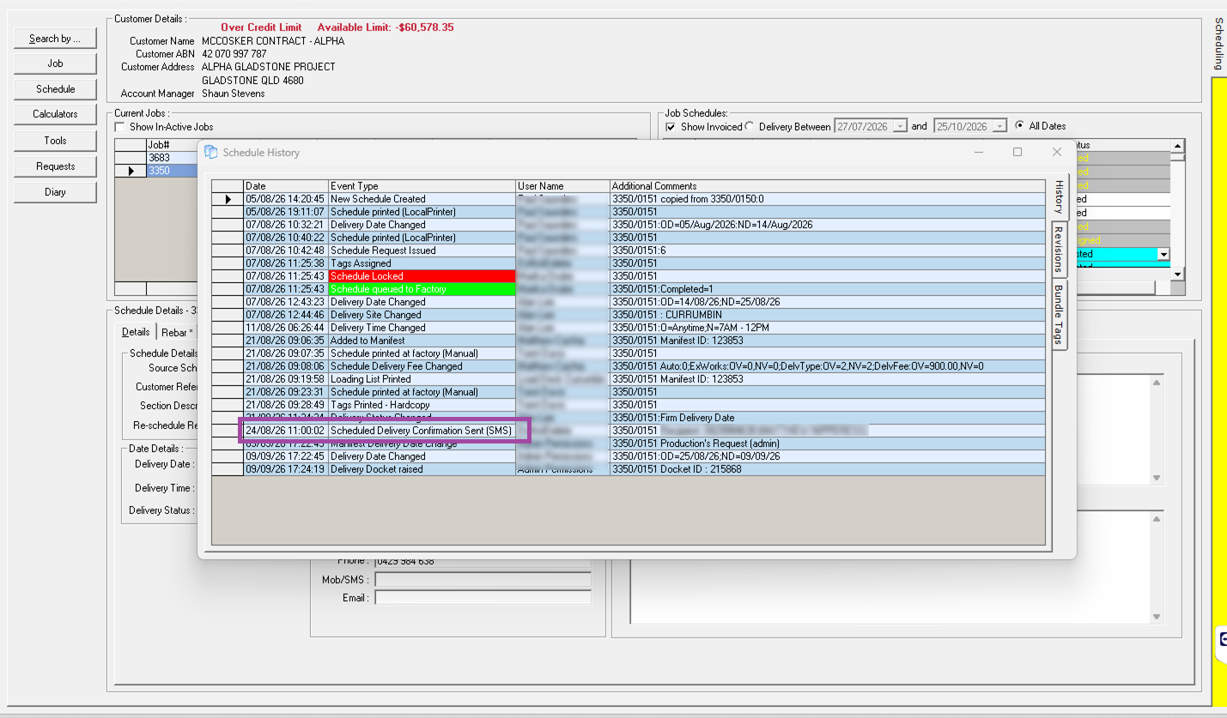Click the scroll-down arrow in Job Schedules list

click(x=1179, y=275)
